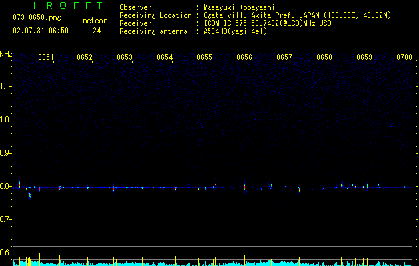Click the 0.6 kHz axis label
Screen dimensions: 419x266
6,253
